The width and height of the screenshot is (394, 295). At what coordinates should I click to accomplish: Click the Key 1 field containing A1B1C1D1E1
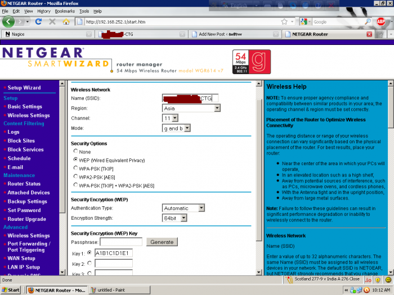(114, 253)
